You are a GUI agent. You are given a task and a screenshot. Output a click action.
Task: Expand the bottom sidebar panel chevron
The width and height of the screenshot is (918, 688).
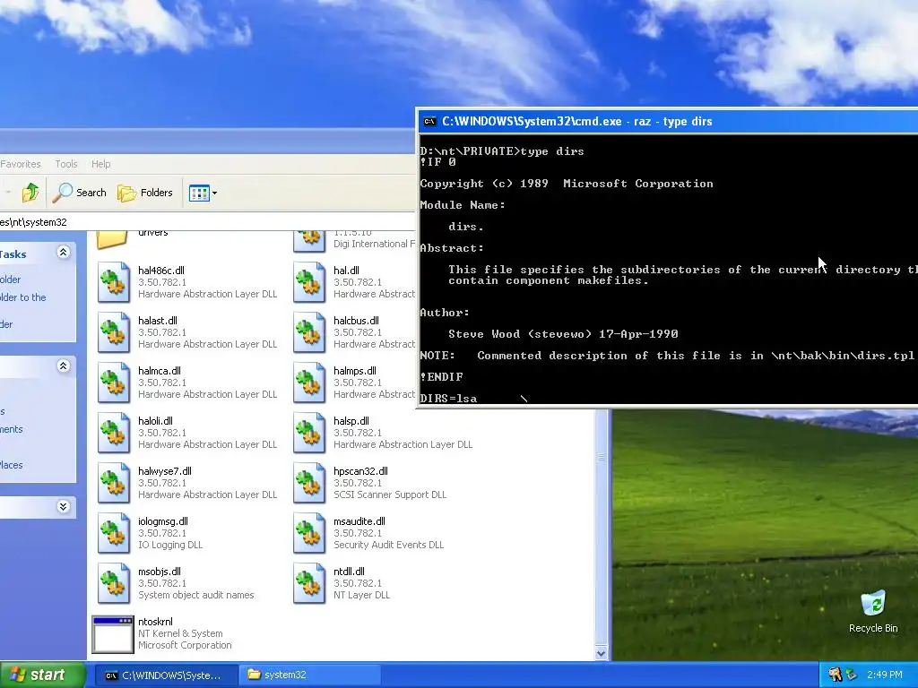tap(64, 506)
